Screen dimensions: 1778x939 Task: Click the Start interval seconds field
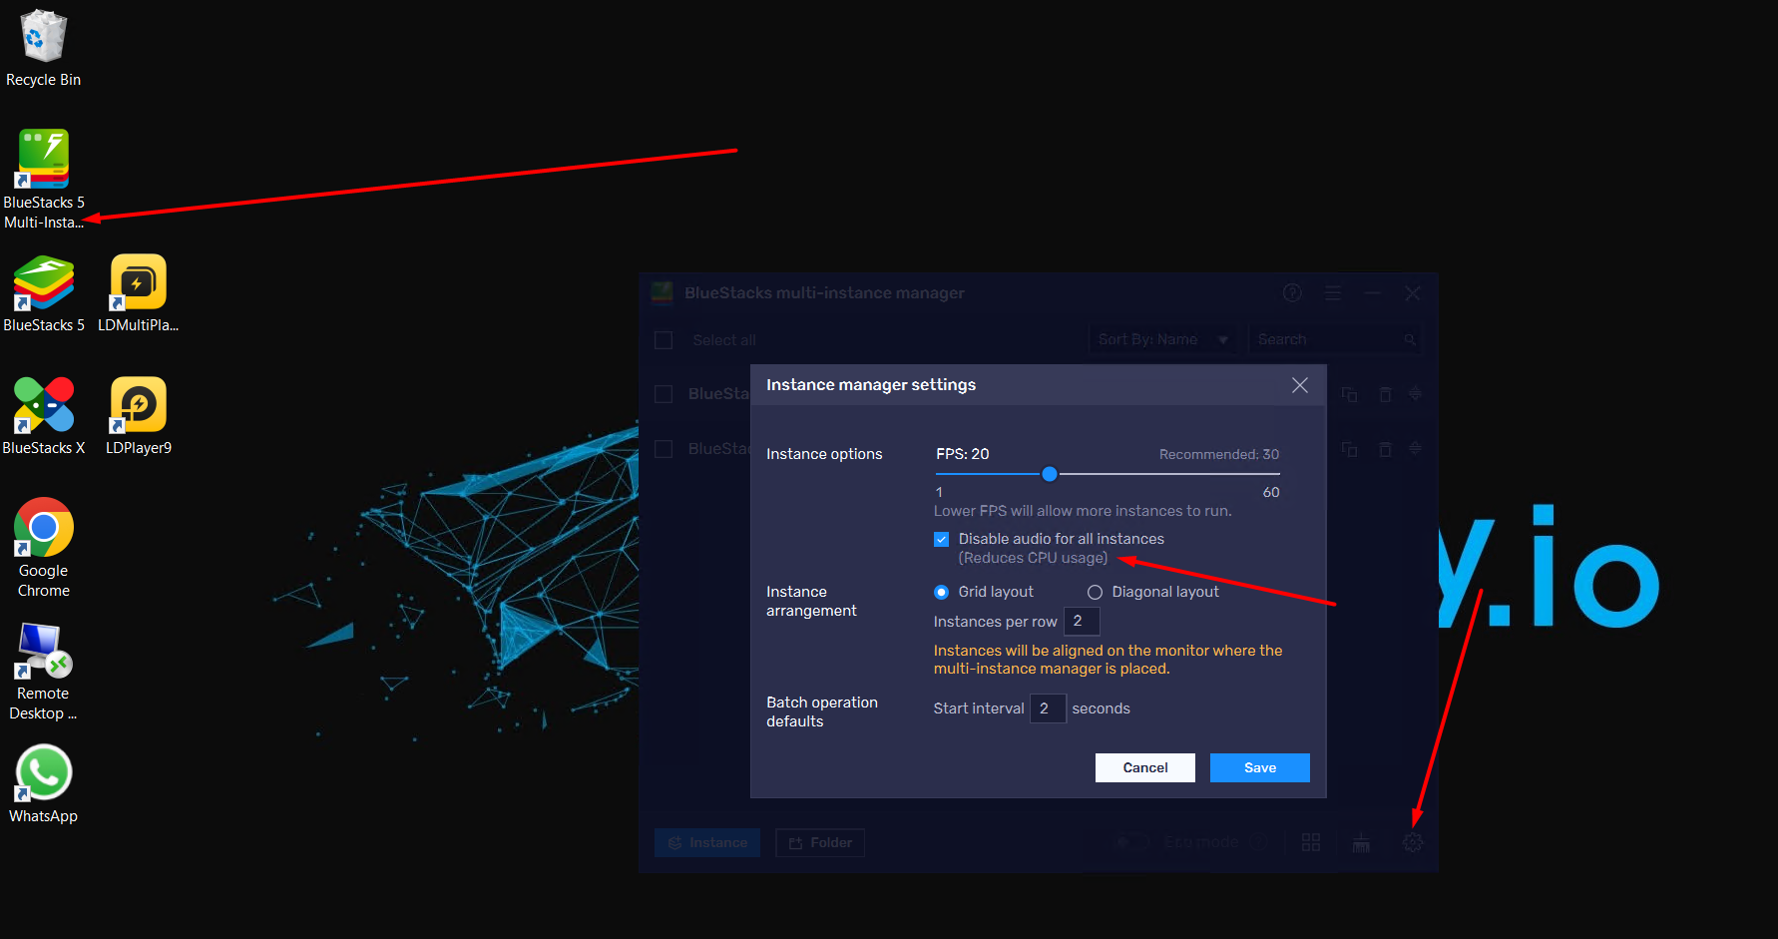1048,708
